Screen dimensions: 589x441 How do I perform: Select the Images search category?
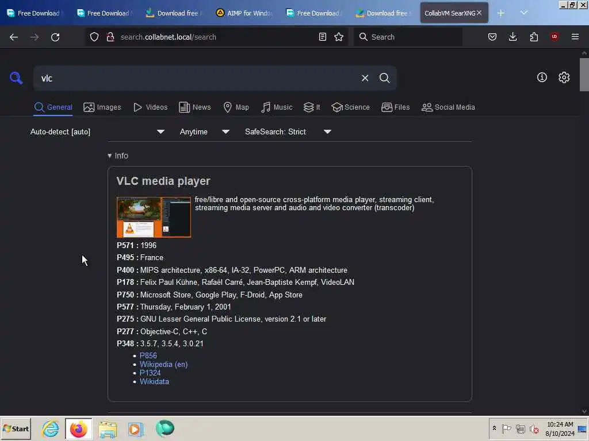tap(102, 107)
